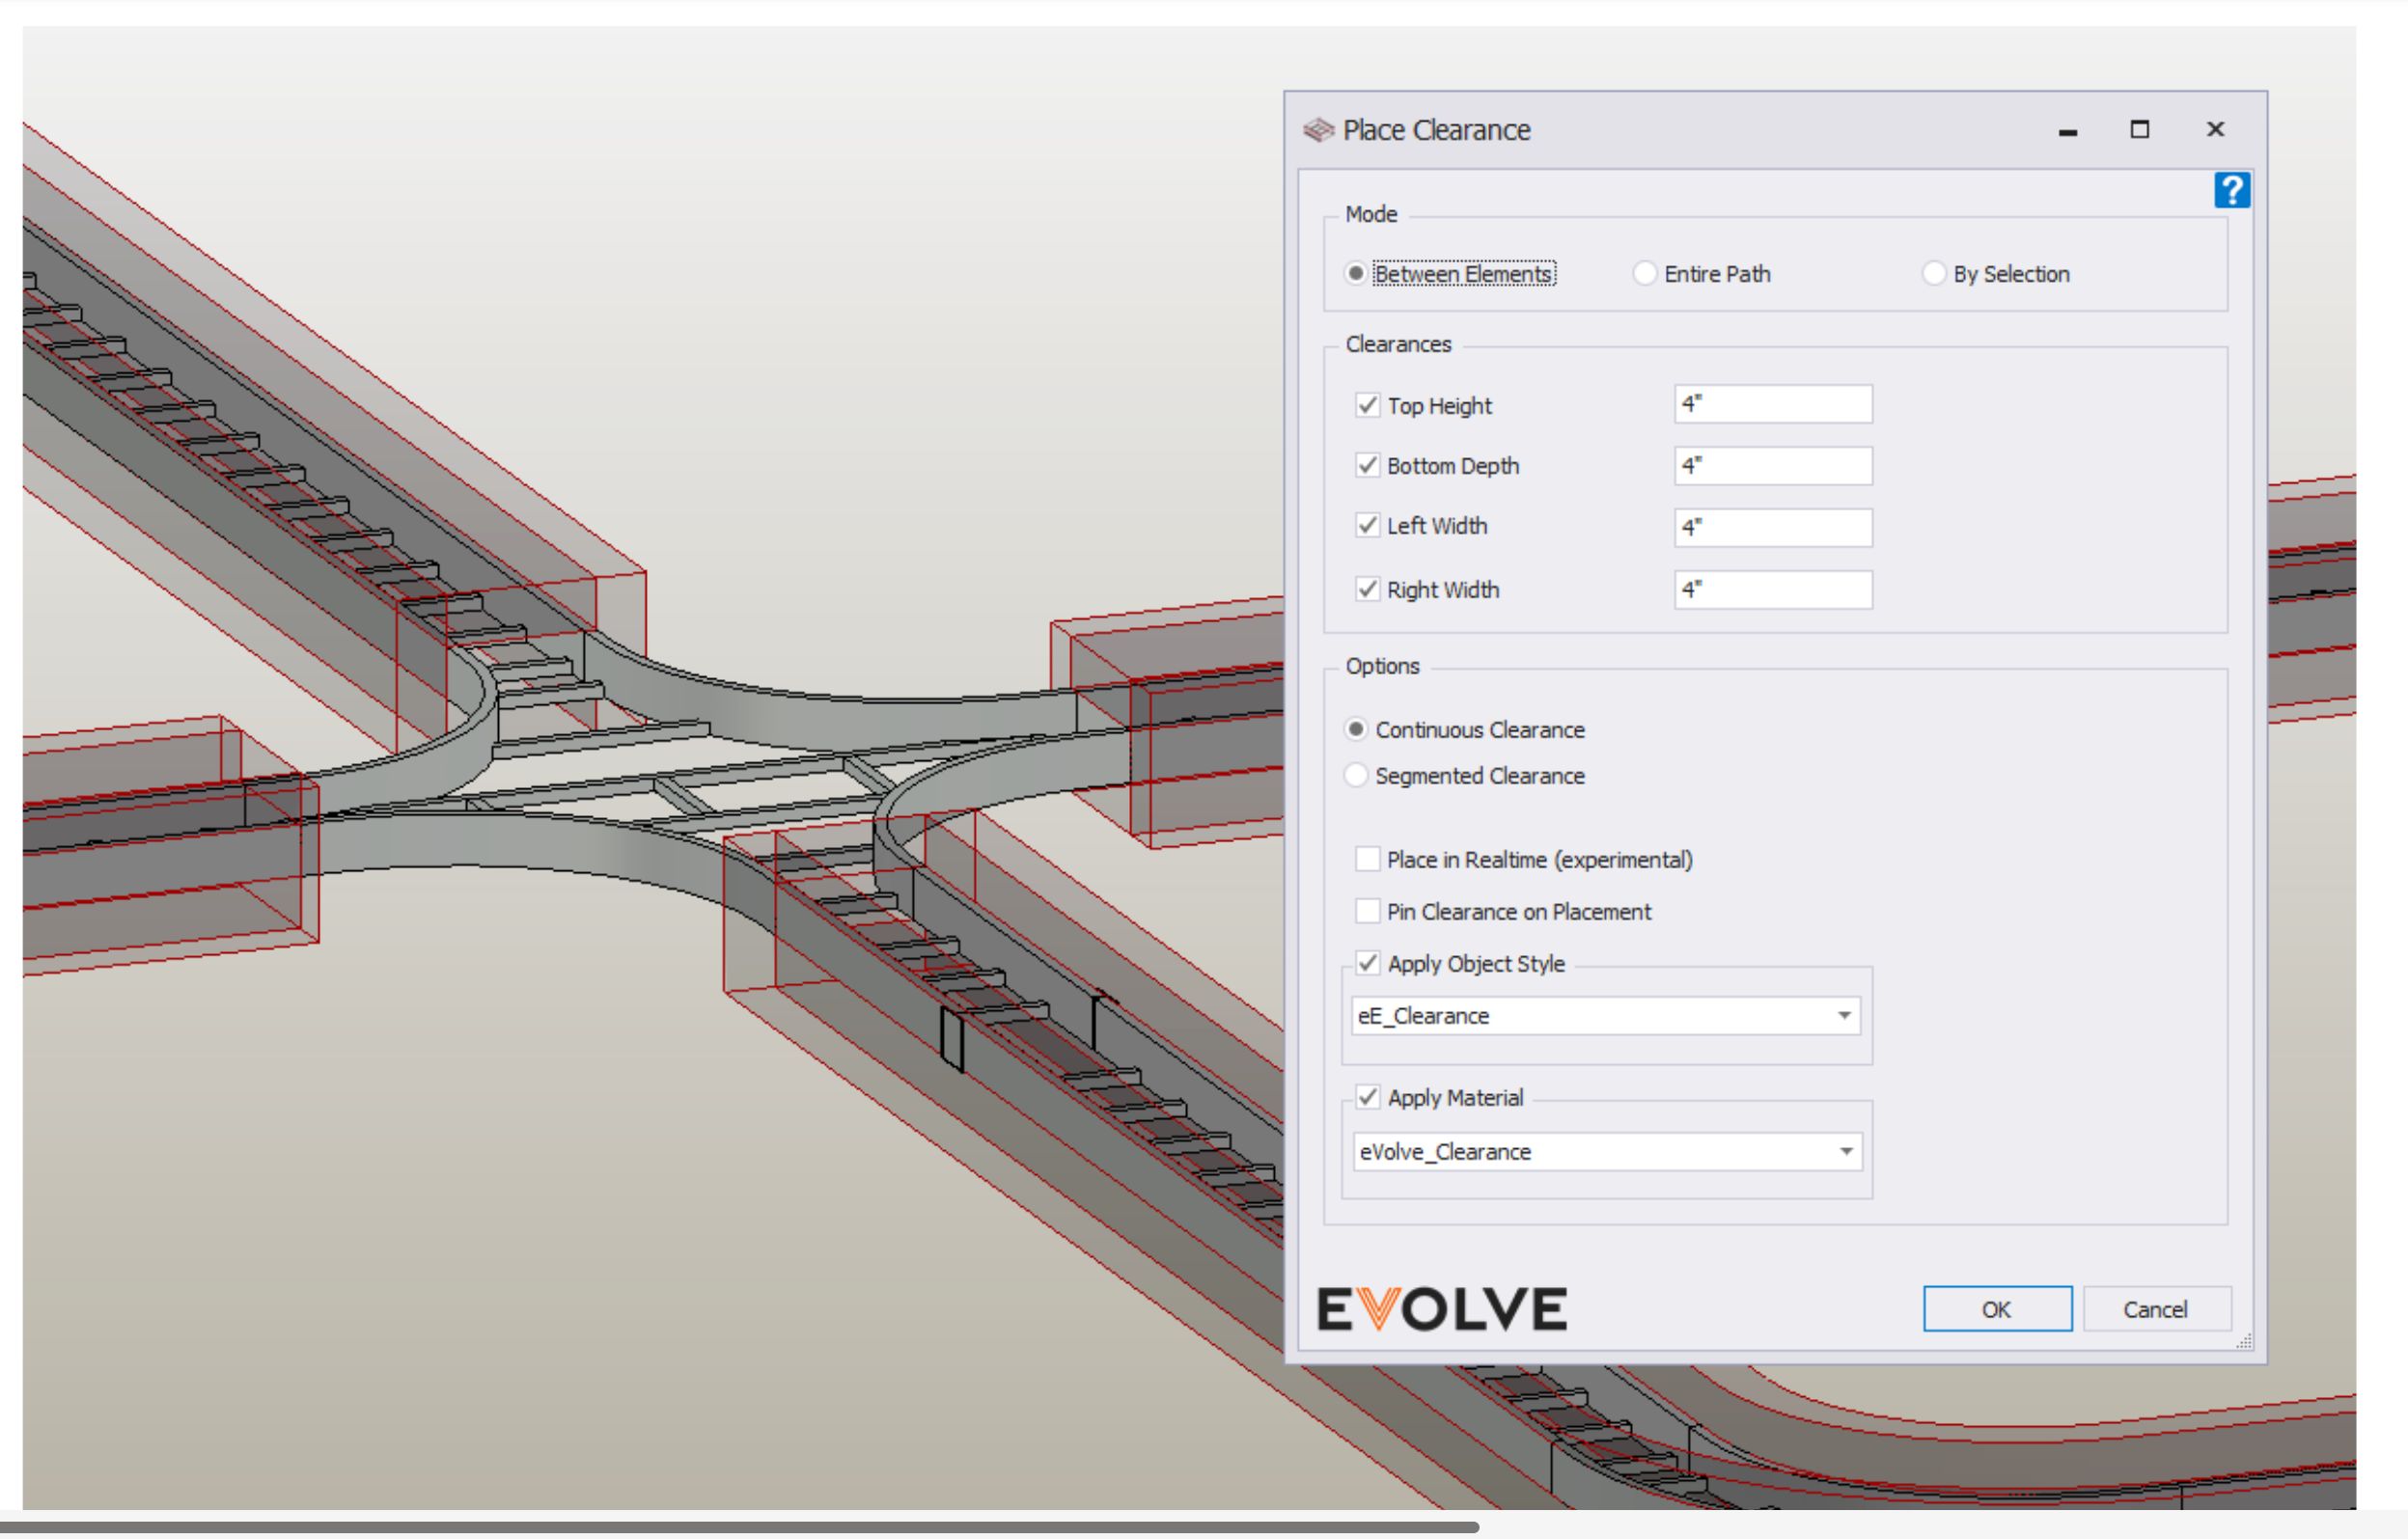This screenshot has width=2408, height=1539.
Task: Dismiss the dialog with Cancel
Action: coord(2157,1308)
